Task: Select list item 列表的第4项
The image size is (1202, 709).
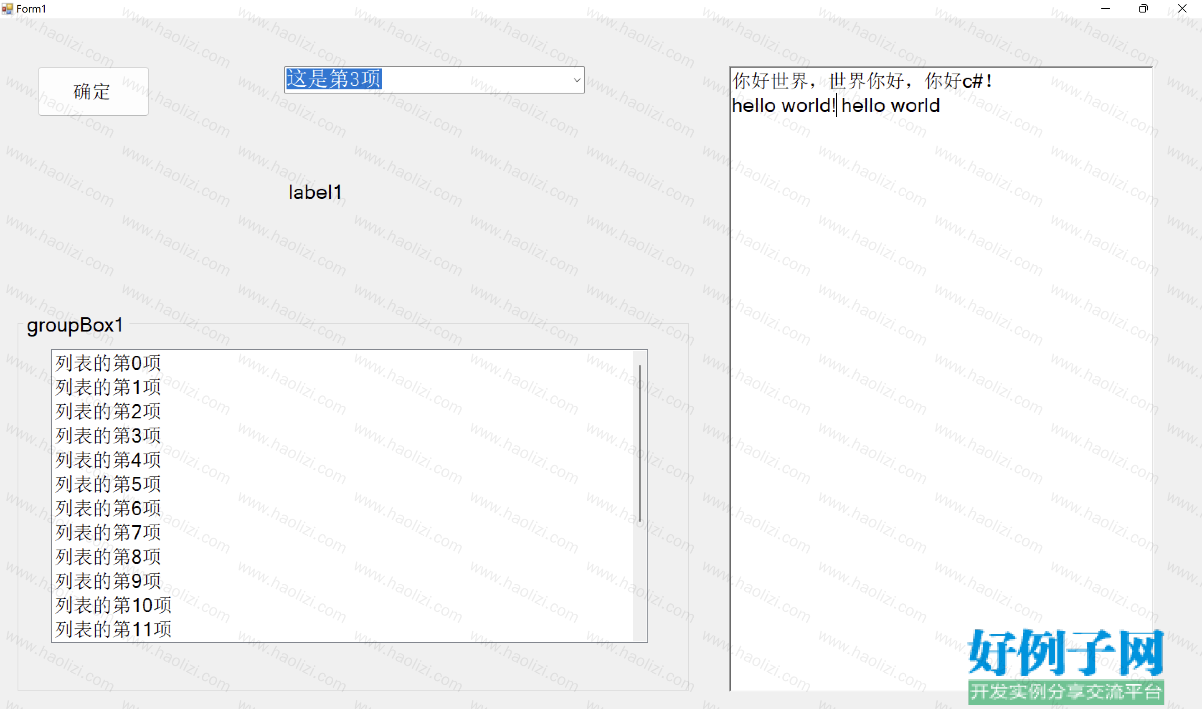Action: 342,460
